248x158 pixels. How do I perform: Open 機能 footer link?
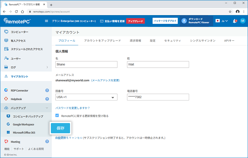click(x=7, y=149)
